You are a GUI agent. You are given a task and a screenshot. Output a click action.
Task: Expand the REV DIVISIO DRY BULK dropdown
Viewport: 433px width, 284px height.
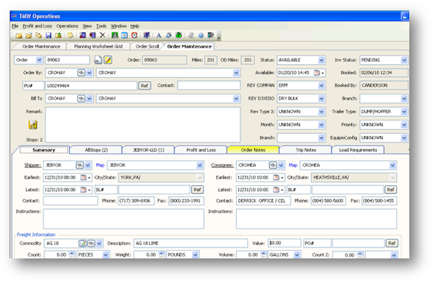point(321,99)
